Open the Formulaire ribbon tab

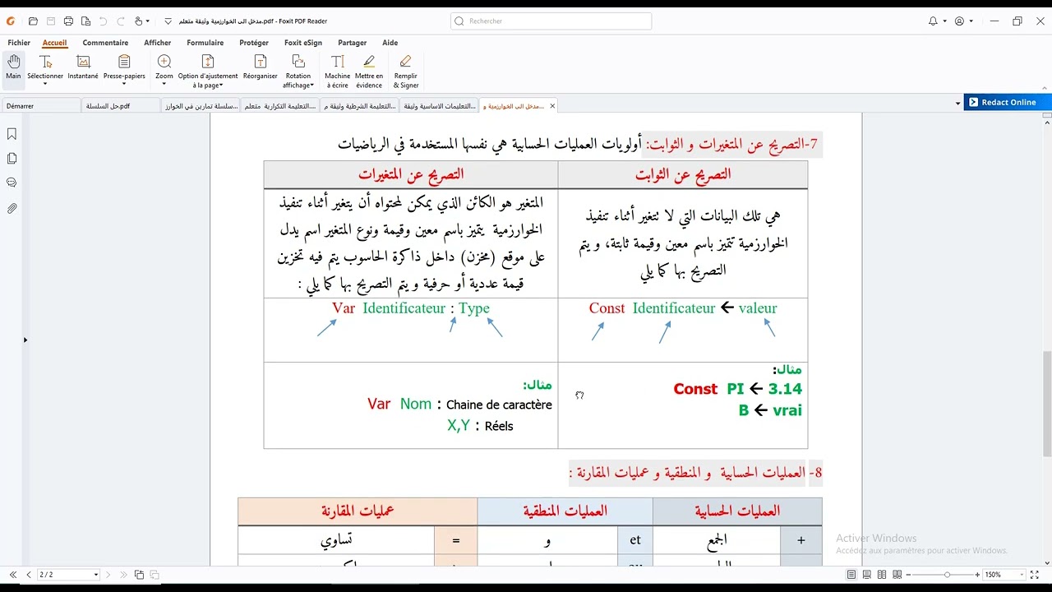[205, 43]
